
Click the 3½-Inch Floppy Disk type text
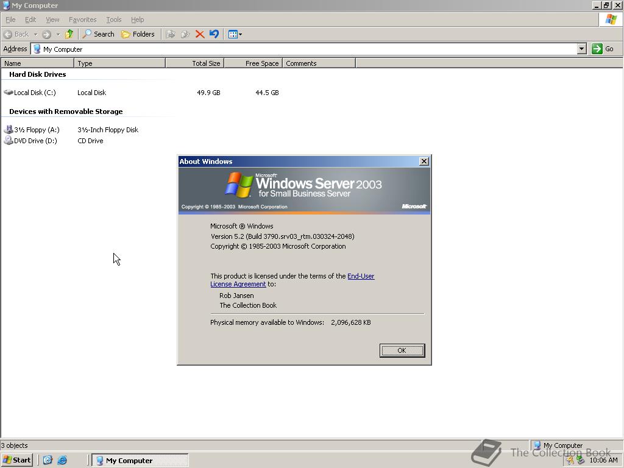tap(108, 130)
